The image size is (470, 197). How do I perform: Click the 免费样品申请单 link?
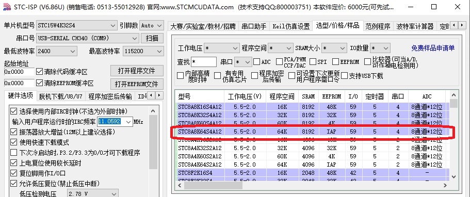point(433,48)
